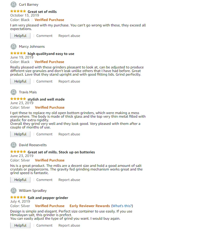Comment on Curt Barney's review
Screen dimensions: 200x232
coord(44,36)
